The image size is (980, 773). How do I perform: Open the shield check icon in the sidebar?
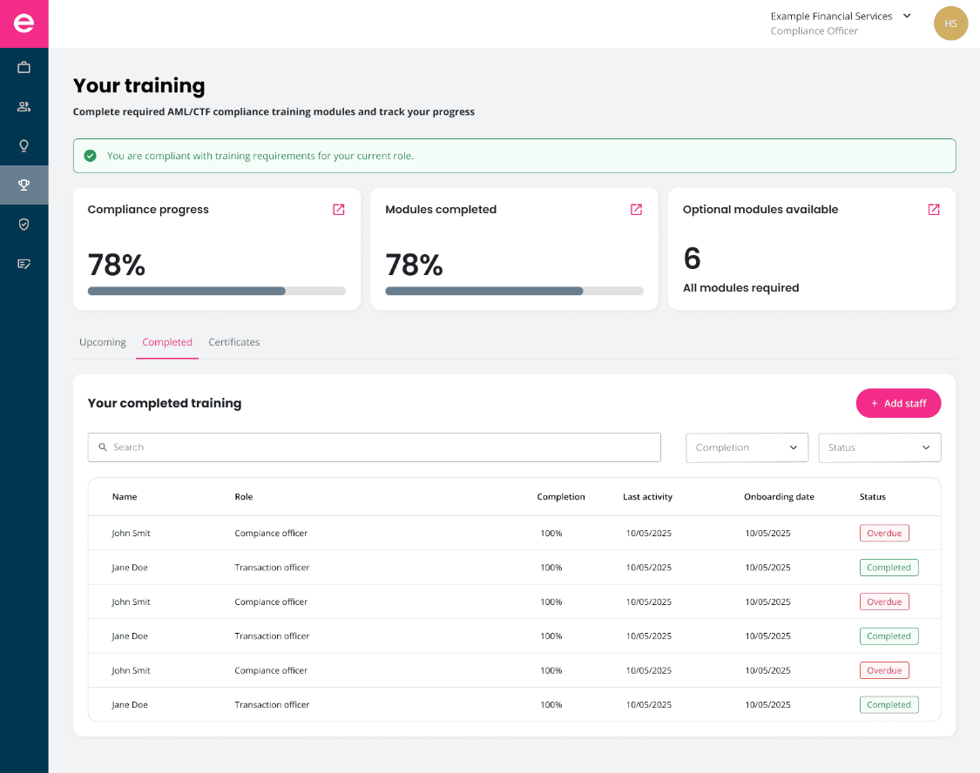(24, 224)
